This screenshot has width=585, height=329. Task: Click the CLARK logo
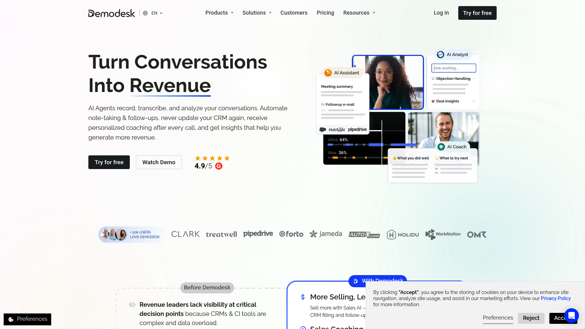click(x=186, y=234)
